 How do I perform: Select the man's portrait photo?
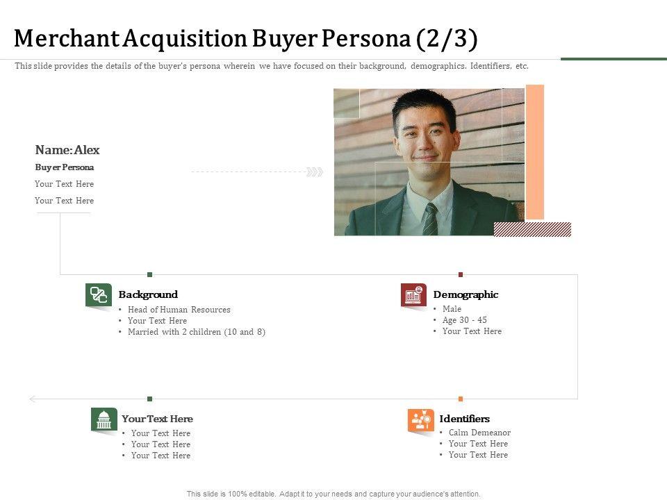tap(428, 162)
